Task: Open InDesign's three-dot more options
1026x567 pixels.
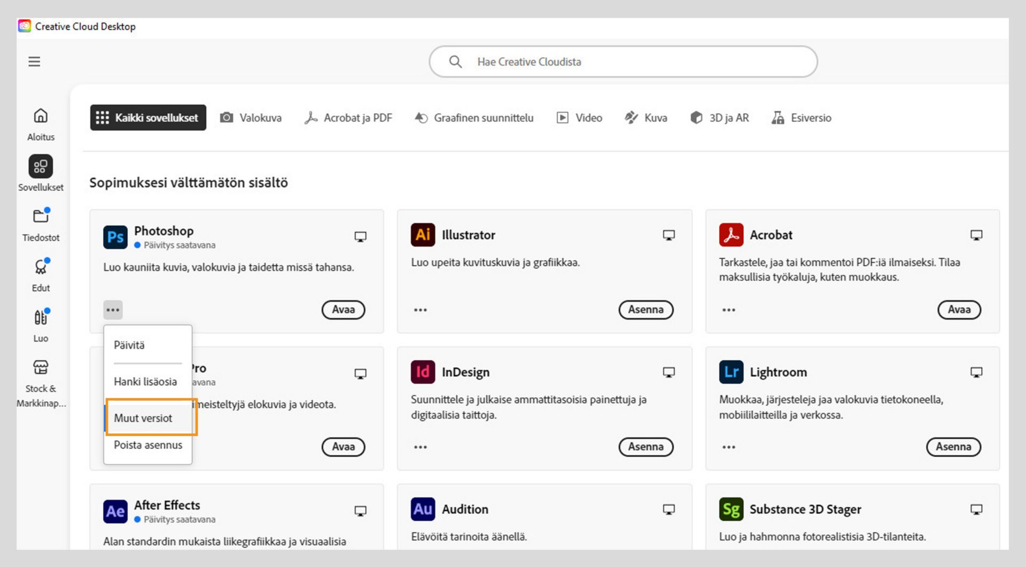Action: (421, 447)
